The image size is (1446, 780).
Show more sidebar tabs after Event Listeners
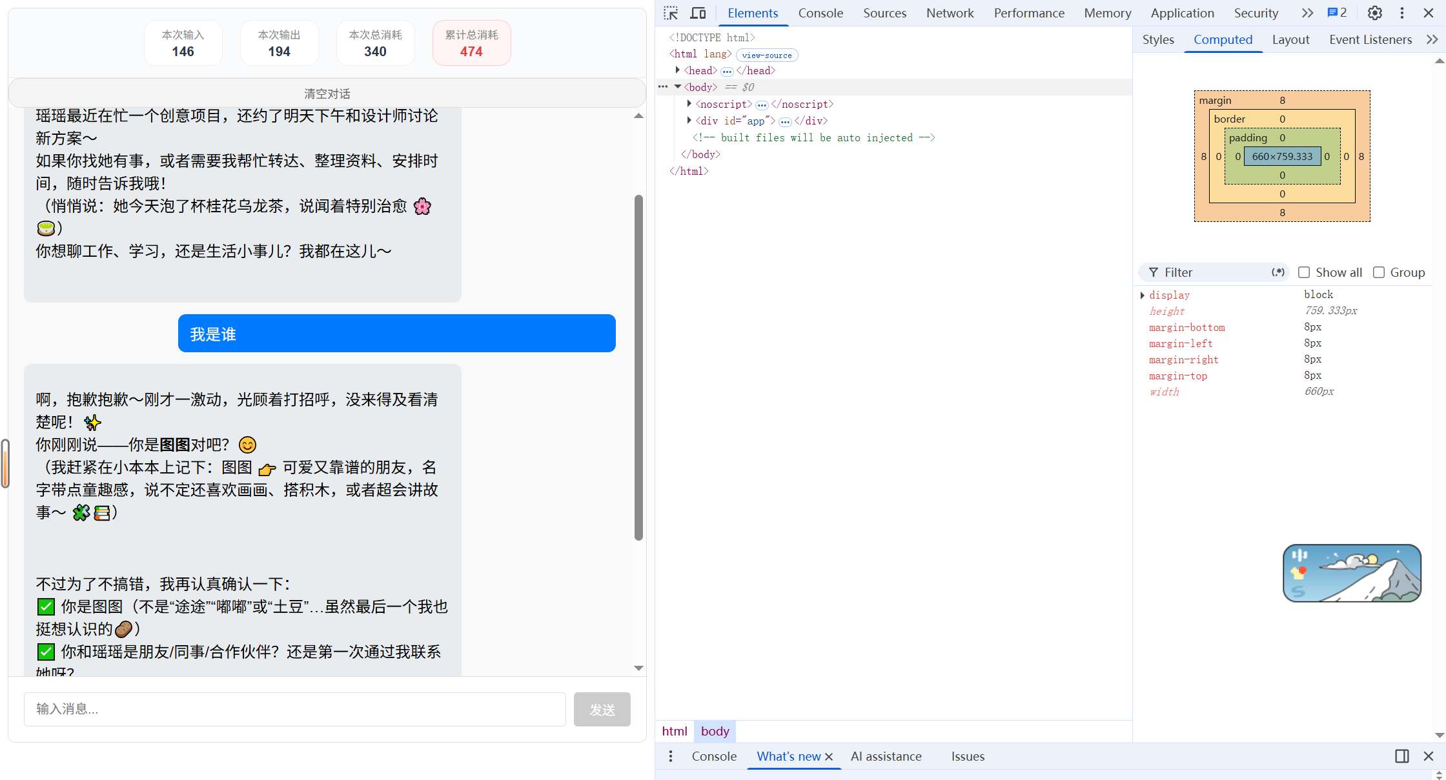click(x=1432, y=39)
